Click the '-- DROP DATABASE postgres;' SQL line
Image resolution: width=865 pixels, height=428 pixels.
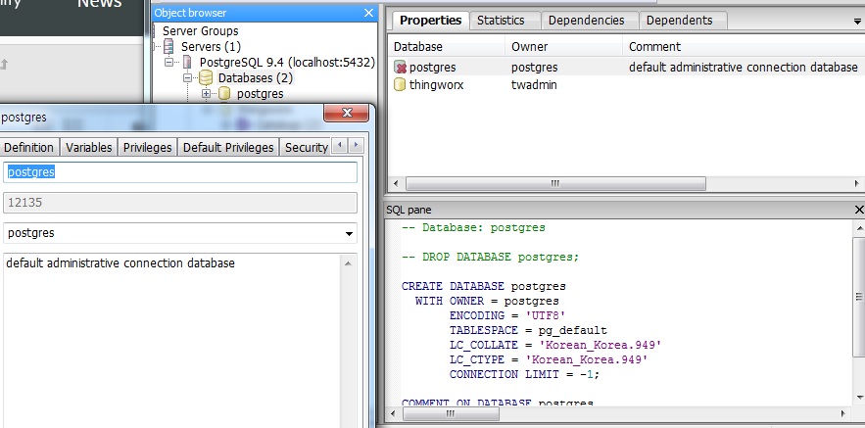click(x=490, y=257)
